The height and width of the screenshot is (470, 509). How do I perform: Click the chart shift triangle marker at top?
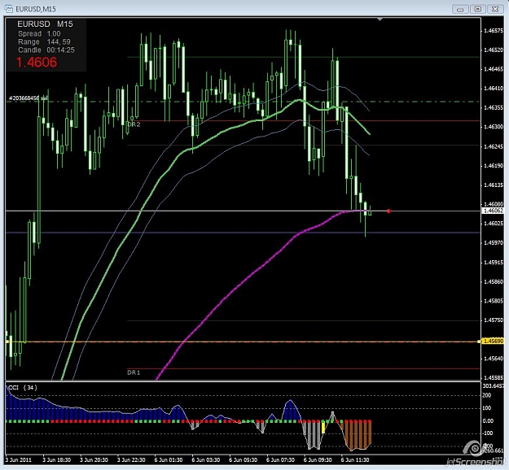(x=380, y=20)
